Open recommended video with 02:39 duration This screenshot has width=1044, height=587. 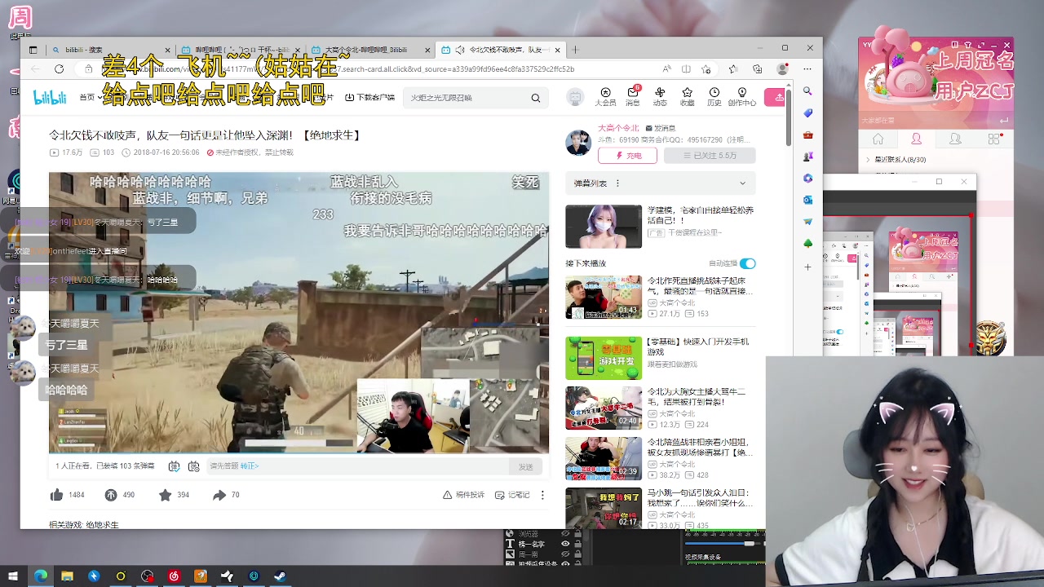(604, 458)
